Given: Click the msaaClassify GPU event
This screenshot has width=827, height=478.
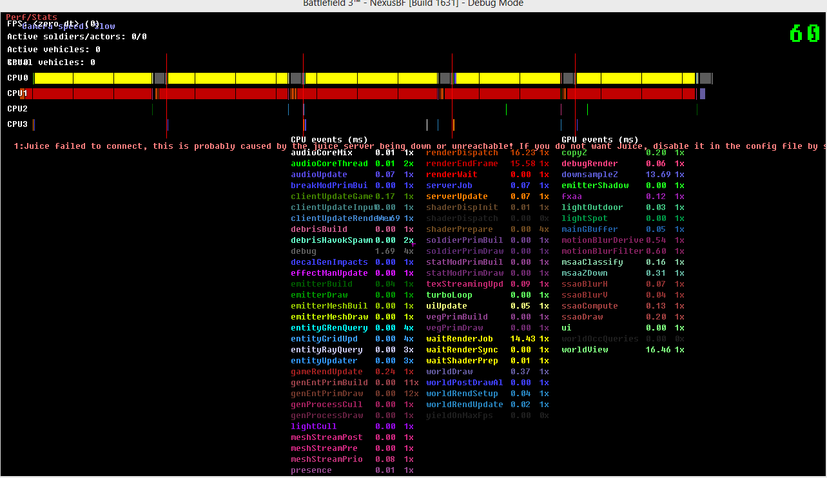Looking at the screenshot, I should [623, 262].
